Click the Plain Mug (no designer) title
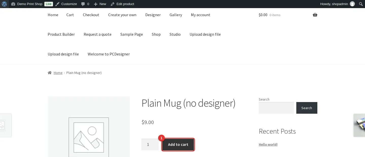Image resolution: width=365 pixels, height=157 pixels. click(188, 103)
